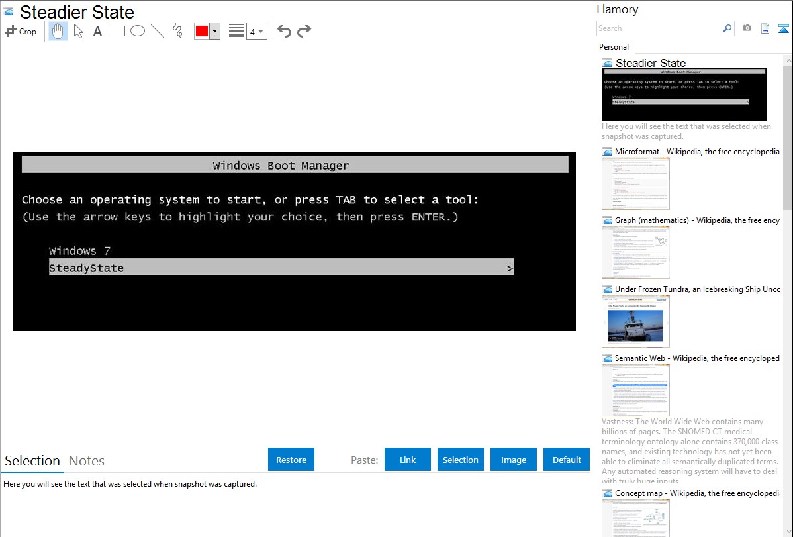Open the Notes tab
Image resolution: width=793 pixels, height=537 pixels.
pos(87,461)
